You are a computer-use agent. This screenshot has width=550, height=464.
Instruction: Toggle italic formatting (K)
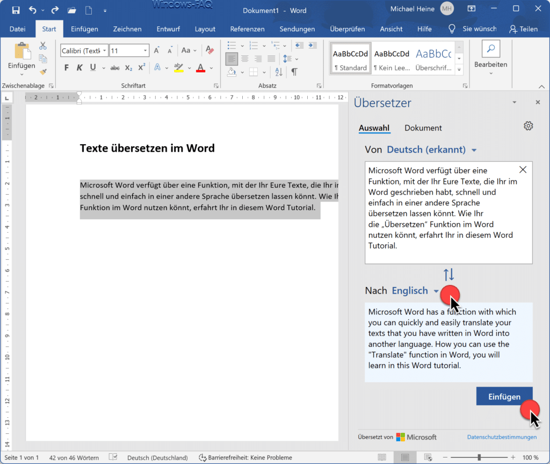[79, 68]
